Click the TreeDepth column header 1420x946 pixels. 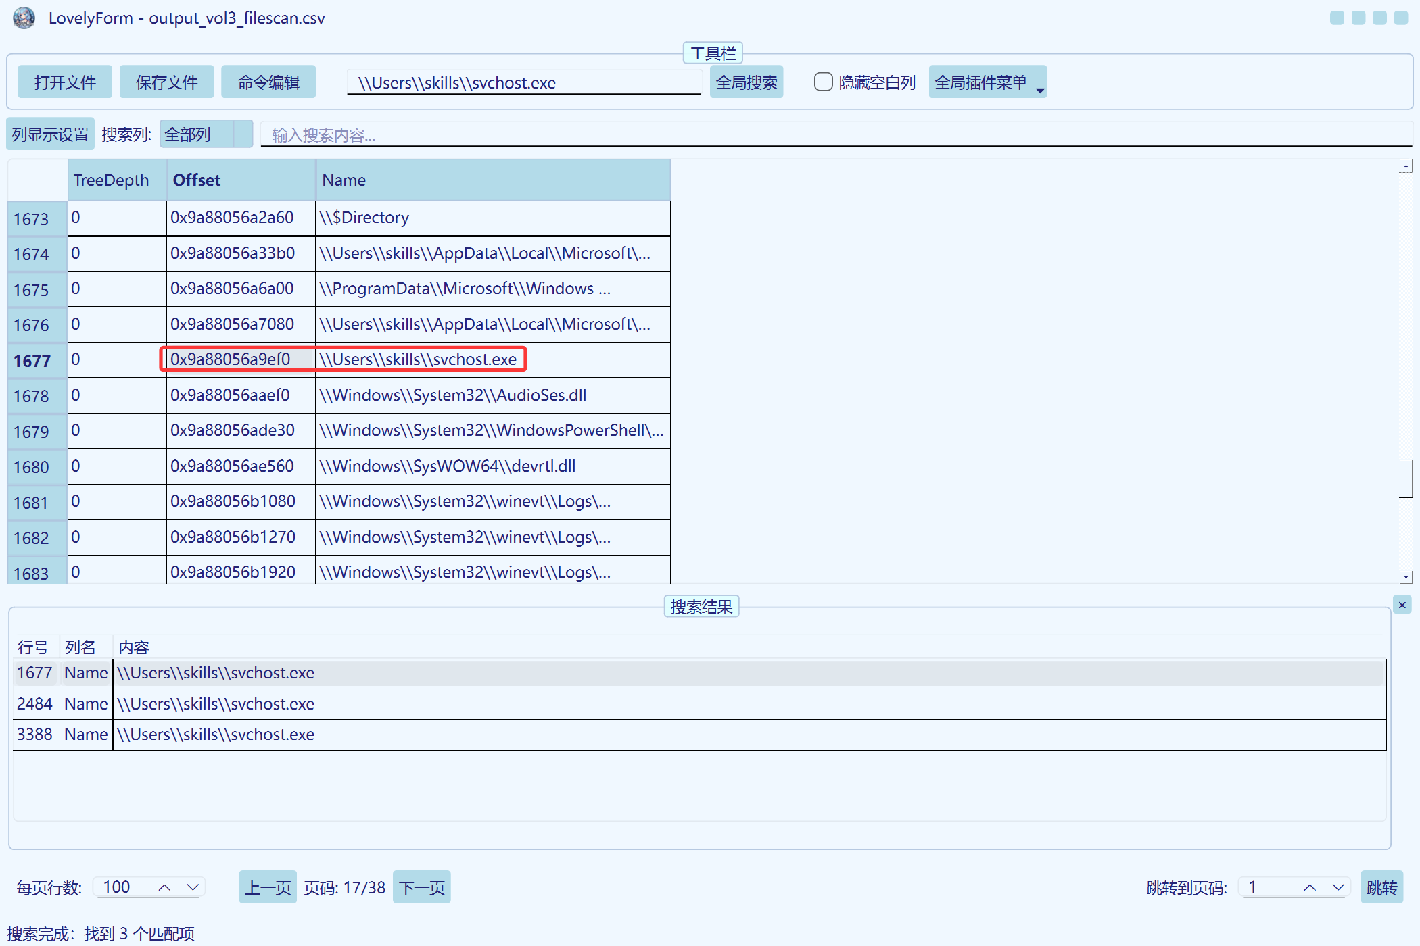(116, 180)
